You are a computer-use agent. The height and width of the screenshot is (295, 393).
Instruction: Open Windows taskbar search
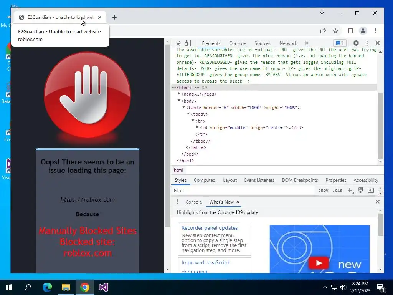[x=28, y=287]
